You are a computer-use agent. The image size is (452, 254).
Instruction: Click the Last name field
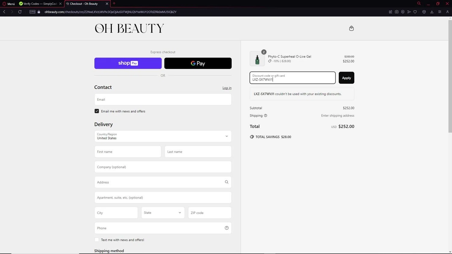198,152
